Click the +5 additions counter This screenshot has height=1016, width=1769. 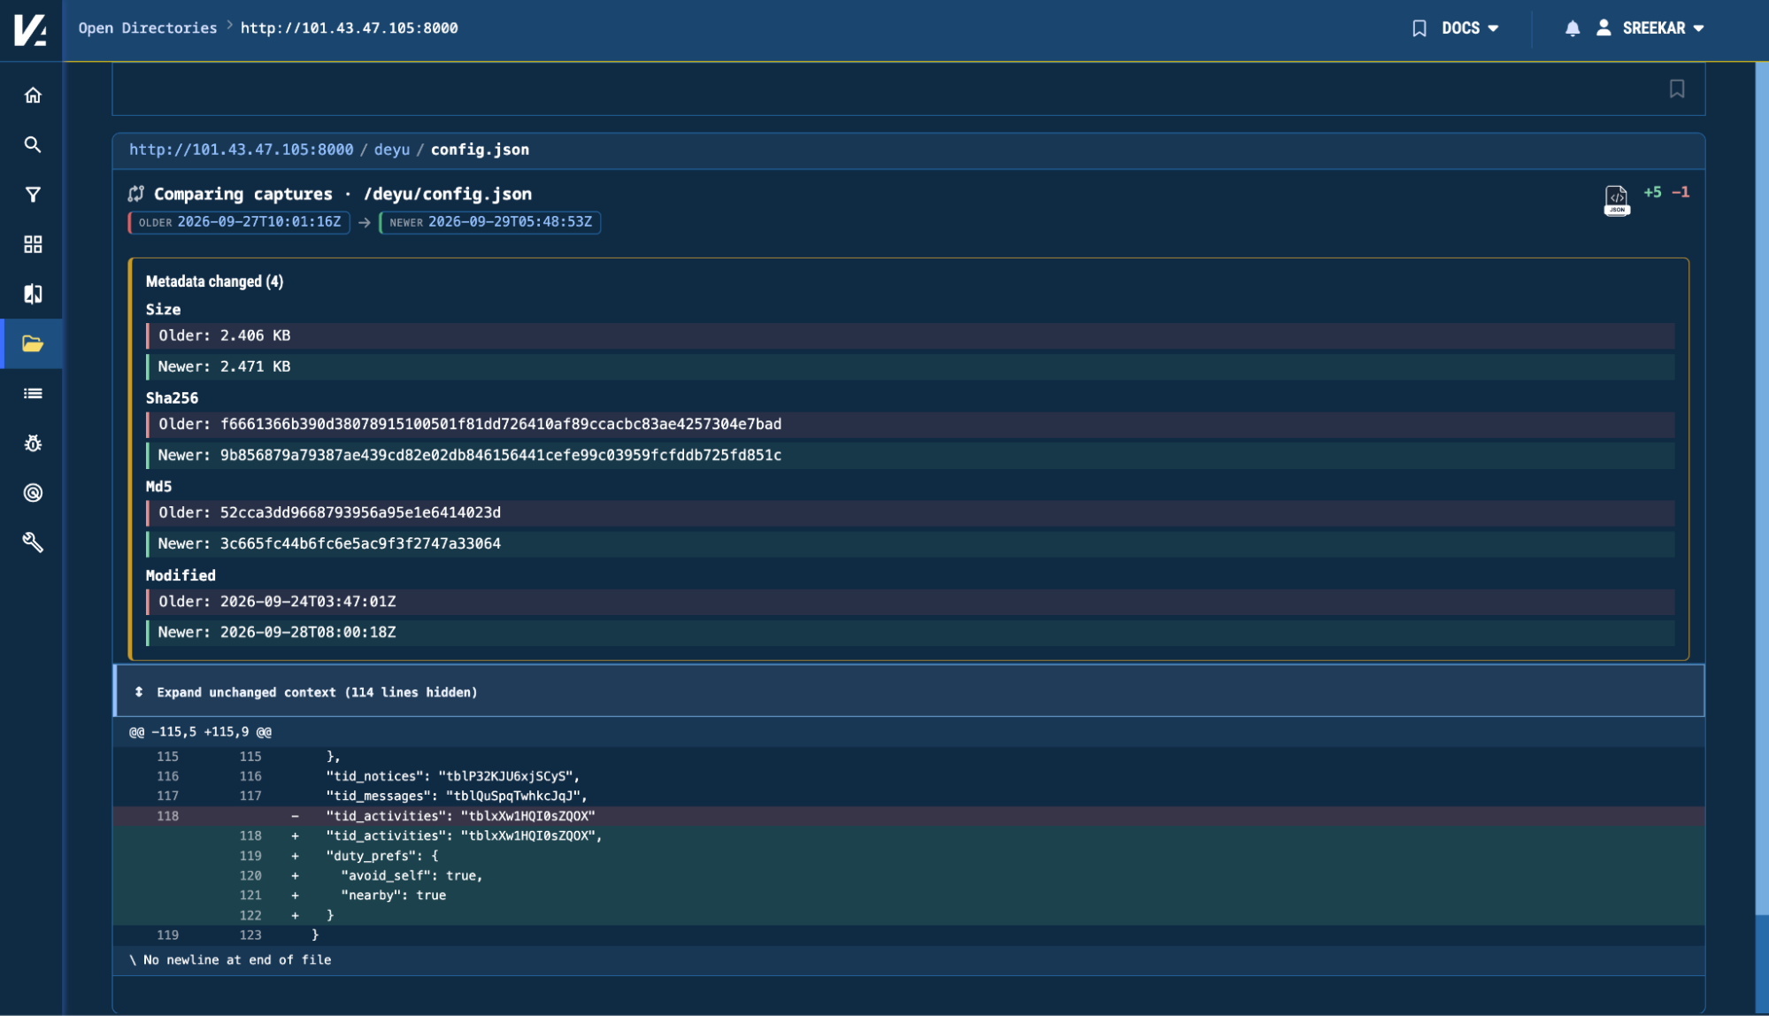pyautogui.click(x=1652, y=192)
